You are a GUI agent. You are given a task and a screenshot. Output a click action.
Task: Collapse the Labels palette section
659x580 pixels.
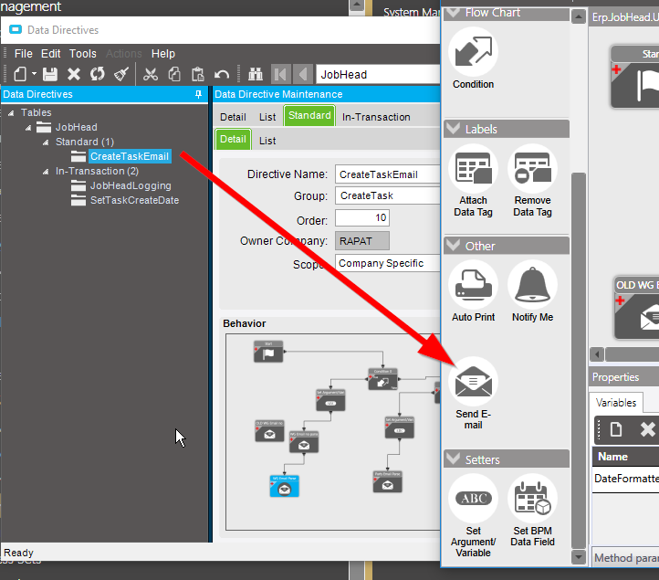[x=453, y=129]
